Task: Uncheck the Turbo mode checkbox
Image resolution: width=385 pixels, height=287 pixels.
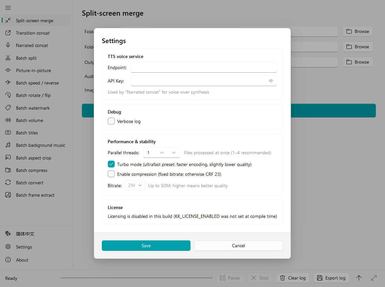Action: pos(111,164)
